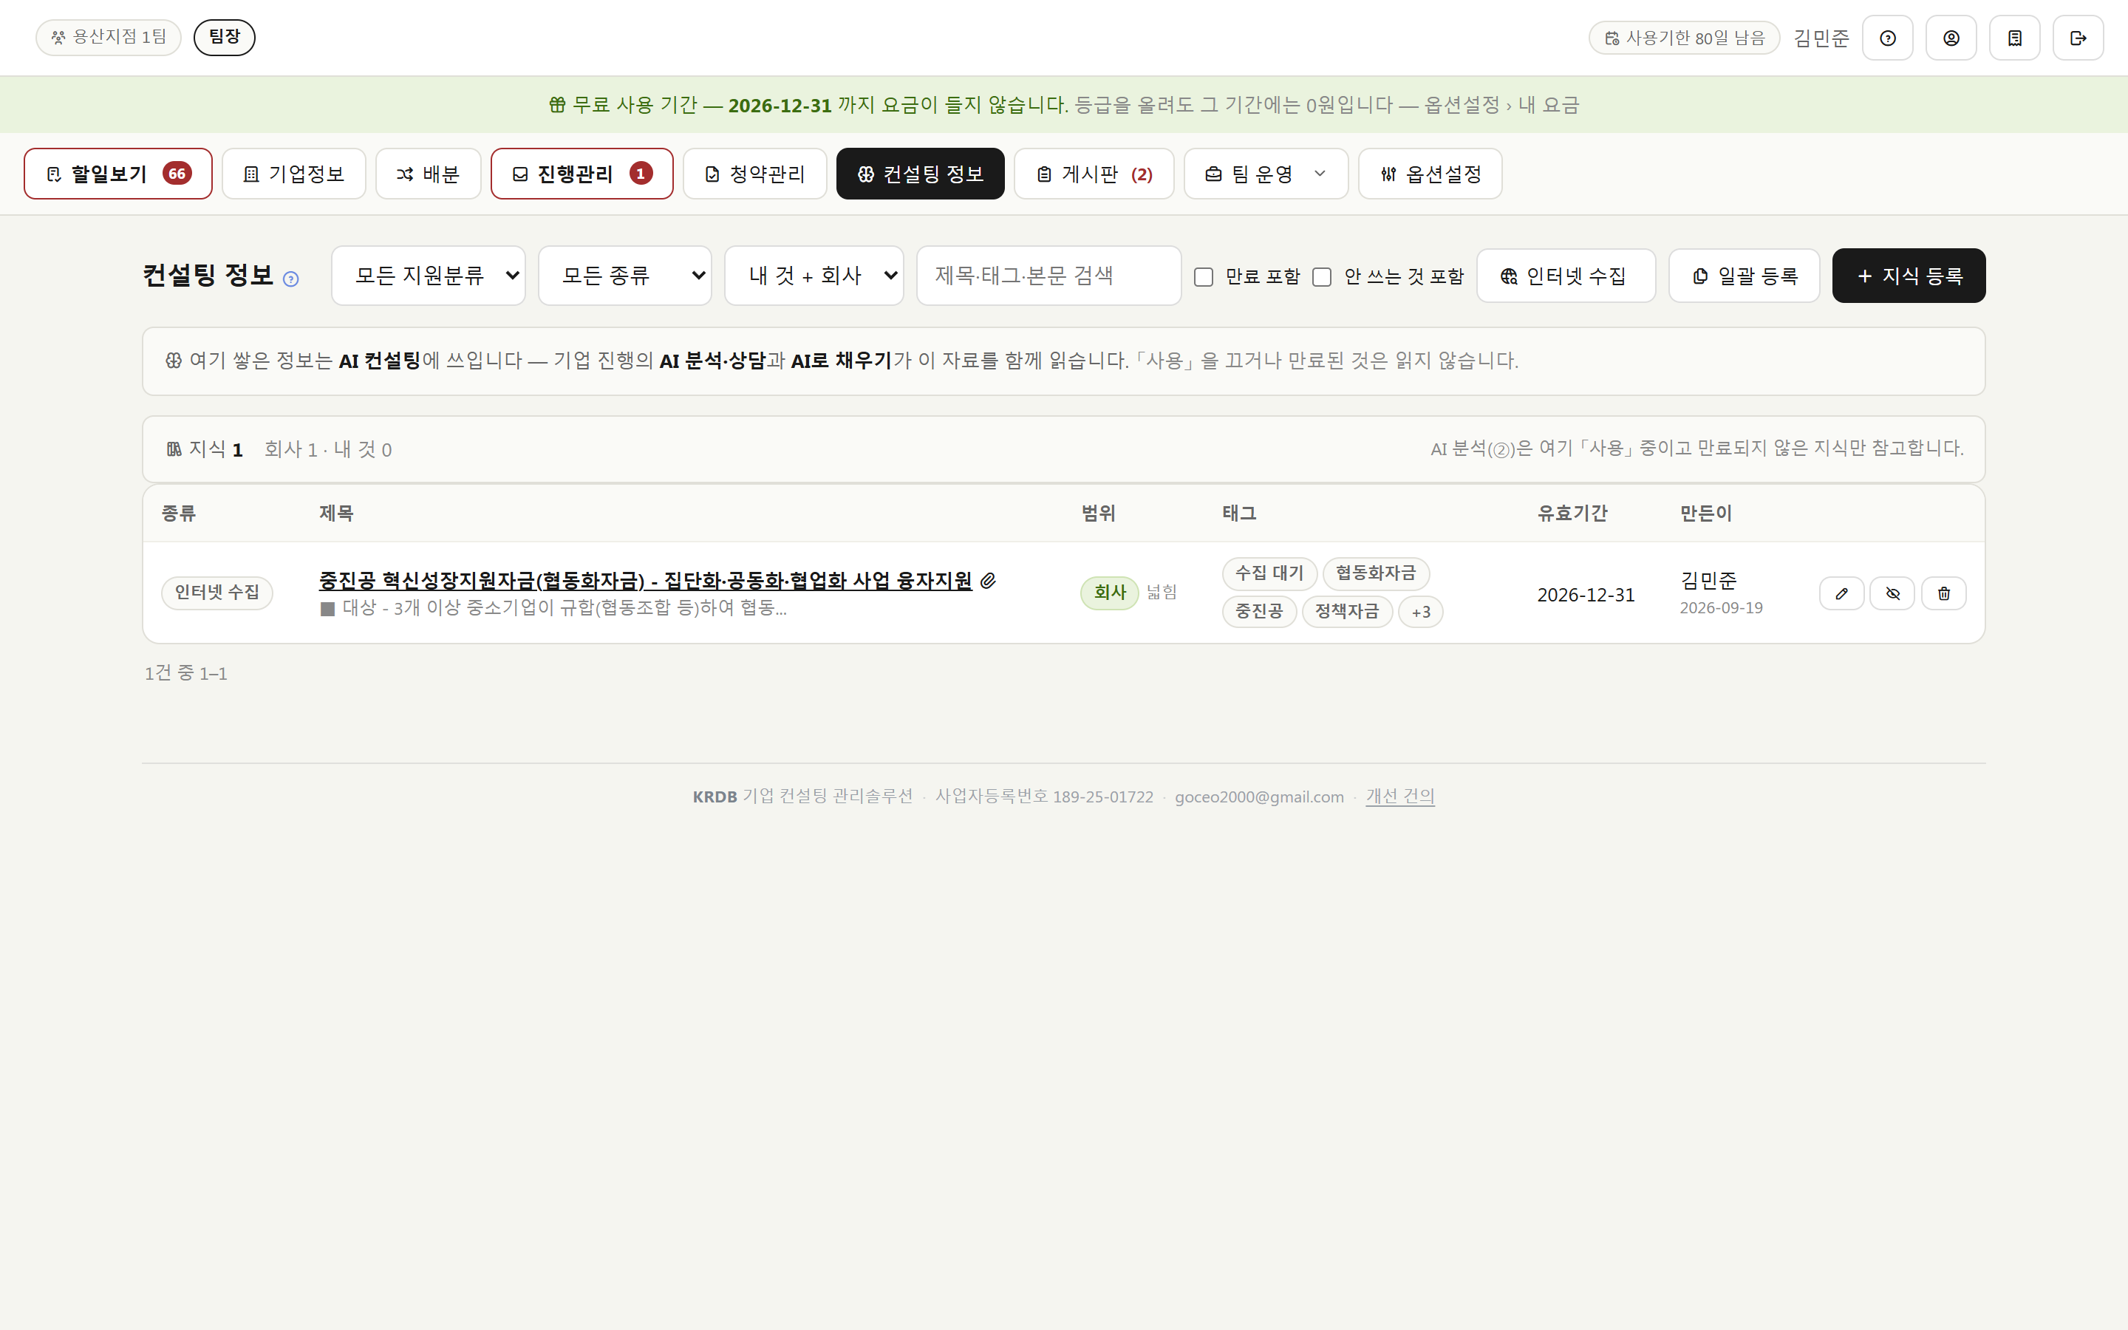The width and height of the screenshot is (2128, 1330).
Task: Edit the knowledge entry with pencil icon
Action: pyautogui.click(x=1841, y=594)
